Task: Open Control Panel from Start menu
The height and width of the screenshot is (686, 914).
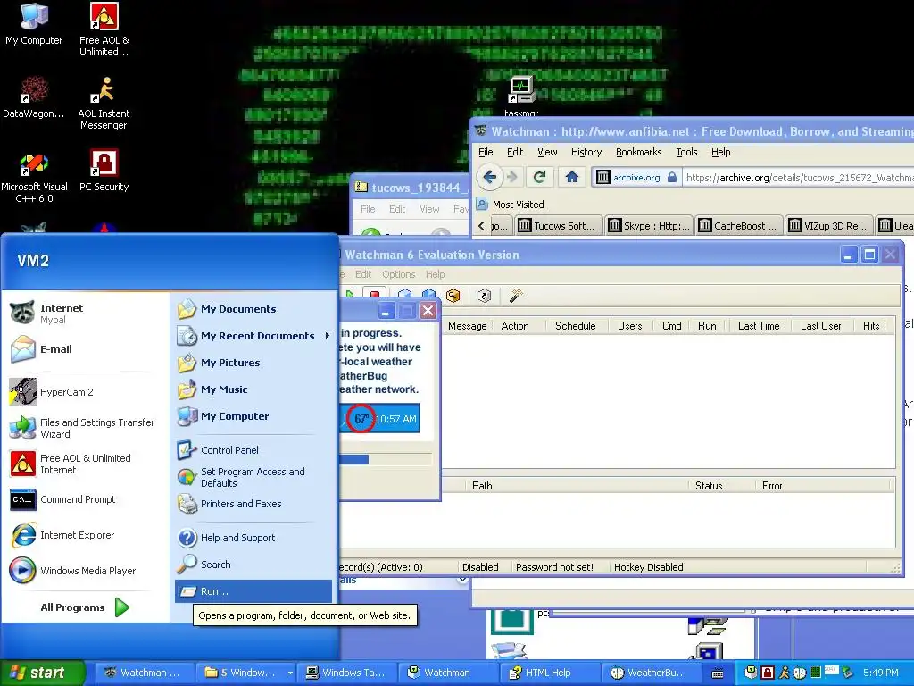Action: coord(253,450)
